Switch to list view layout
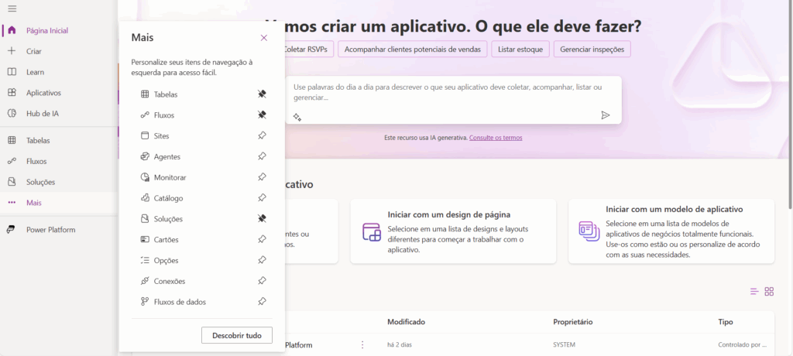This screenshot has width=793, height=356. pyautogui.click(x=754, y=291)
